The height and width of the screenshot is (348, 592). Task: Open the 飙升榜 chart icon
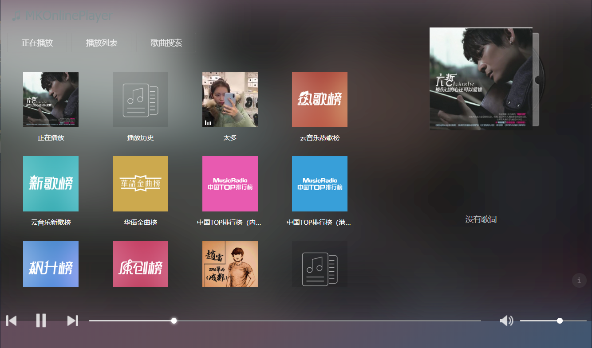[51, 264]
